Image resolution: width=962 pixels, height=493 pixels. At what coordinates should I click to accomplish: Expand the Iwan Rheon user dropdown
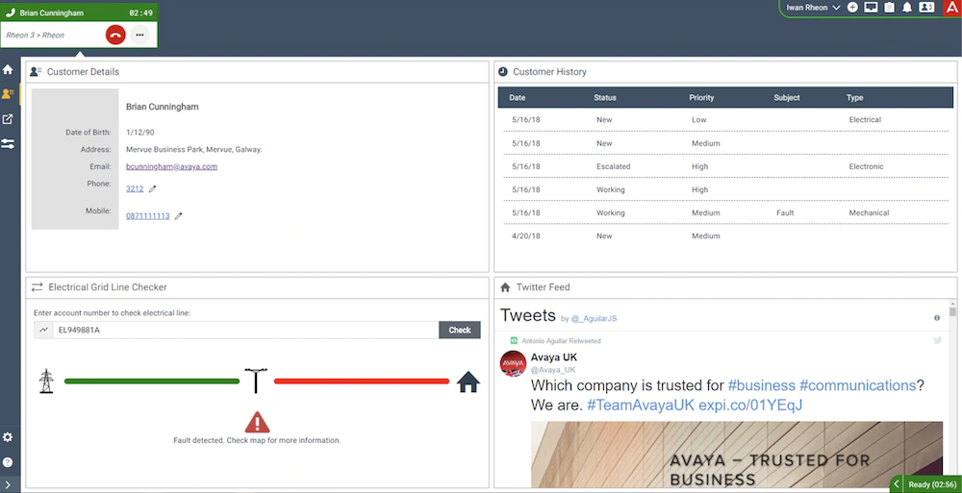(813, 8)
